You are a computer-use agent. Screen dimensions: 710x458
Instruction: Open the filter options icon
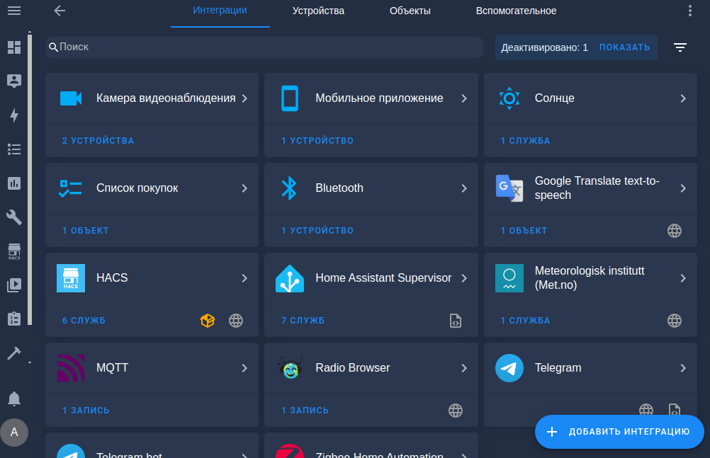[x=680, y=47]
